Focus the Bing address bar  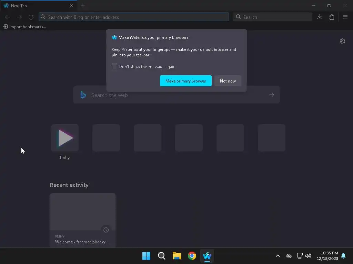click(134, 17)
